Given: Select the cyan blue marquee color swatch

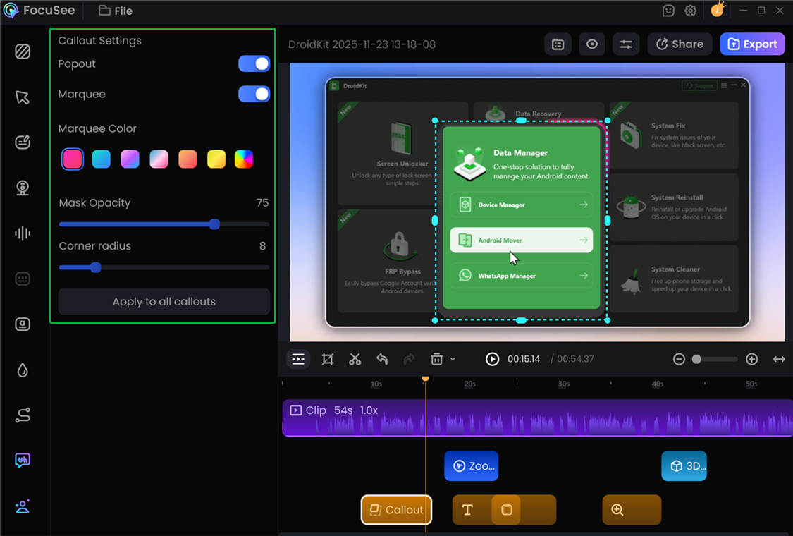Looking at the screenshot, I should click(101, 159).
